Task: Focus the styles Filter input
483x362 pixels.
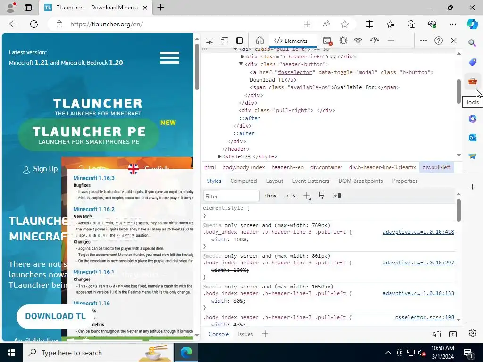Action: point(231,196)
